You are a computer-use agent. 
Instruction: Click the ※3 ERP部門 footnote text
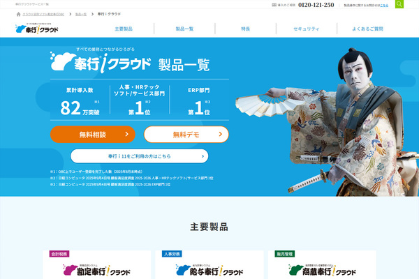coord(110,184)
